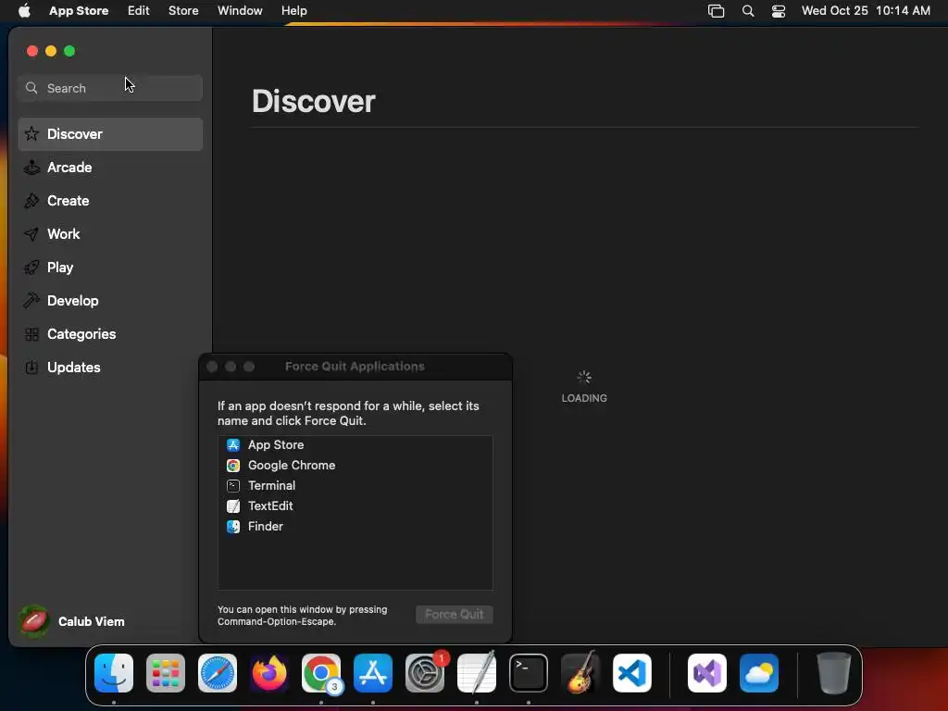Open the App Store menu
Image resolution: width=948 pixels, height=711 pixels.
[79, 10]
